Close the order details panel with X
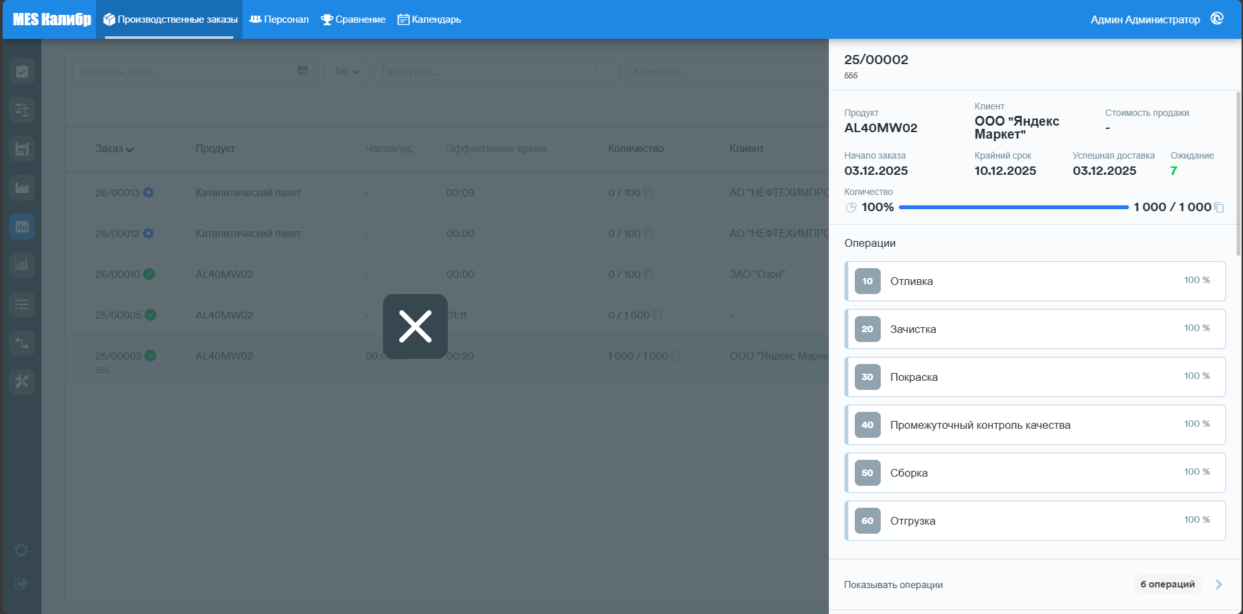 coord(415,326)
